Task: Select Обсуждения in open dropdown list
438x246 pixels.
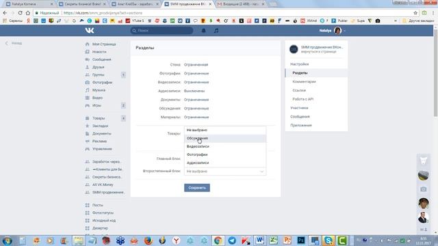Action: click(x=225, y=138)
